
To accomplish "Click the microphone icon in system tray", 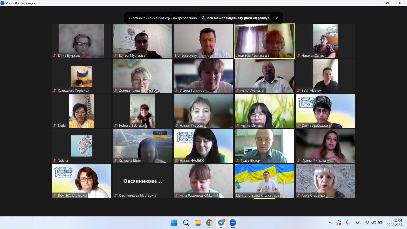I will click(347, 223).
